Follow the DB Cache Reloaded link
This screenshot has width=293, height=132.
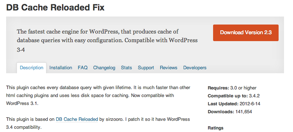77,119
